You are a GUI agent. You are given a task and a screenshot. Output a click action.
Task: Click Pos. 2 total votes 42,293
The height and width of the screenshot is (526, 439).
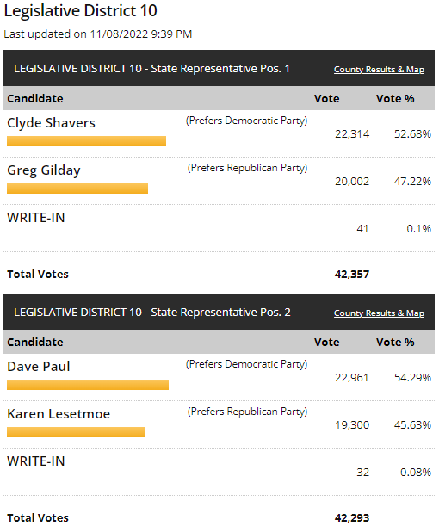coord(352,518)
